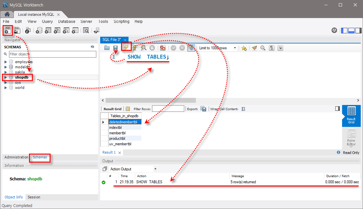This screenshot has width=363, height=209.
Task: Click the editor horizontal scrollbar
Action: (x=150, y=100)
